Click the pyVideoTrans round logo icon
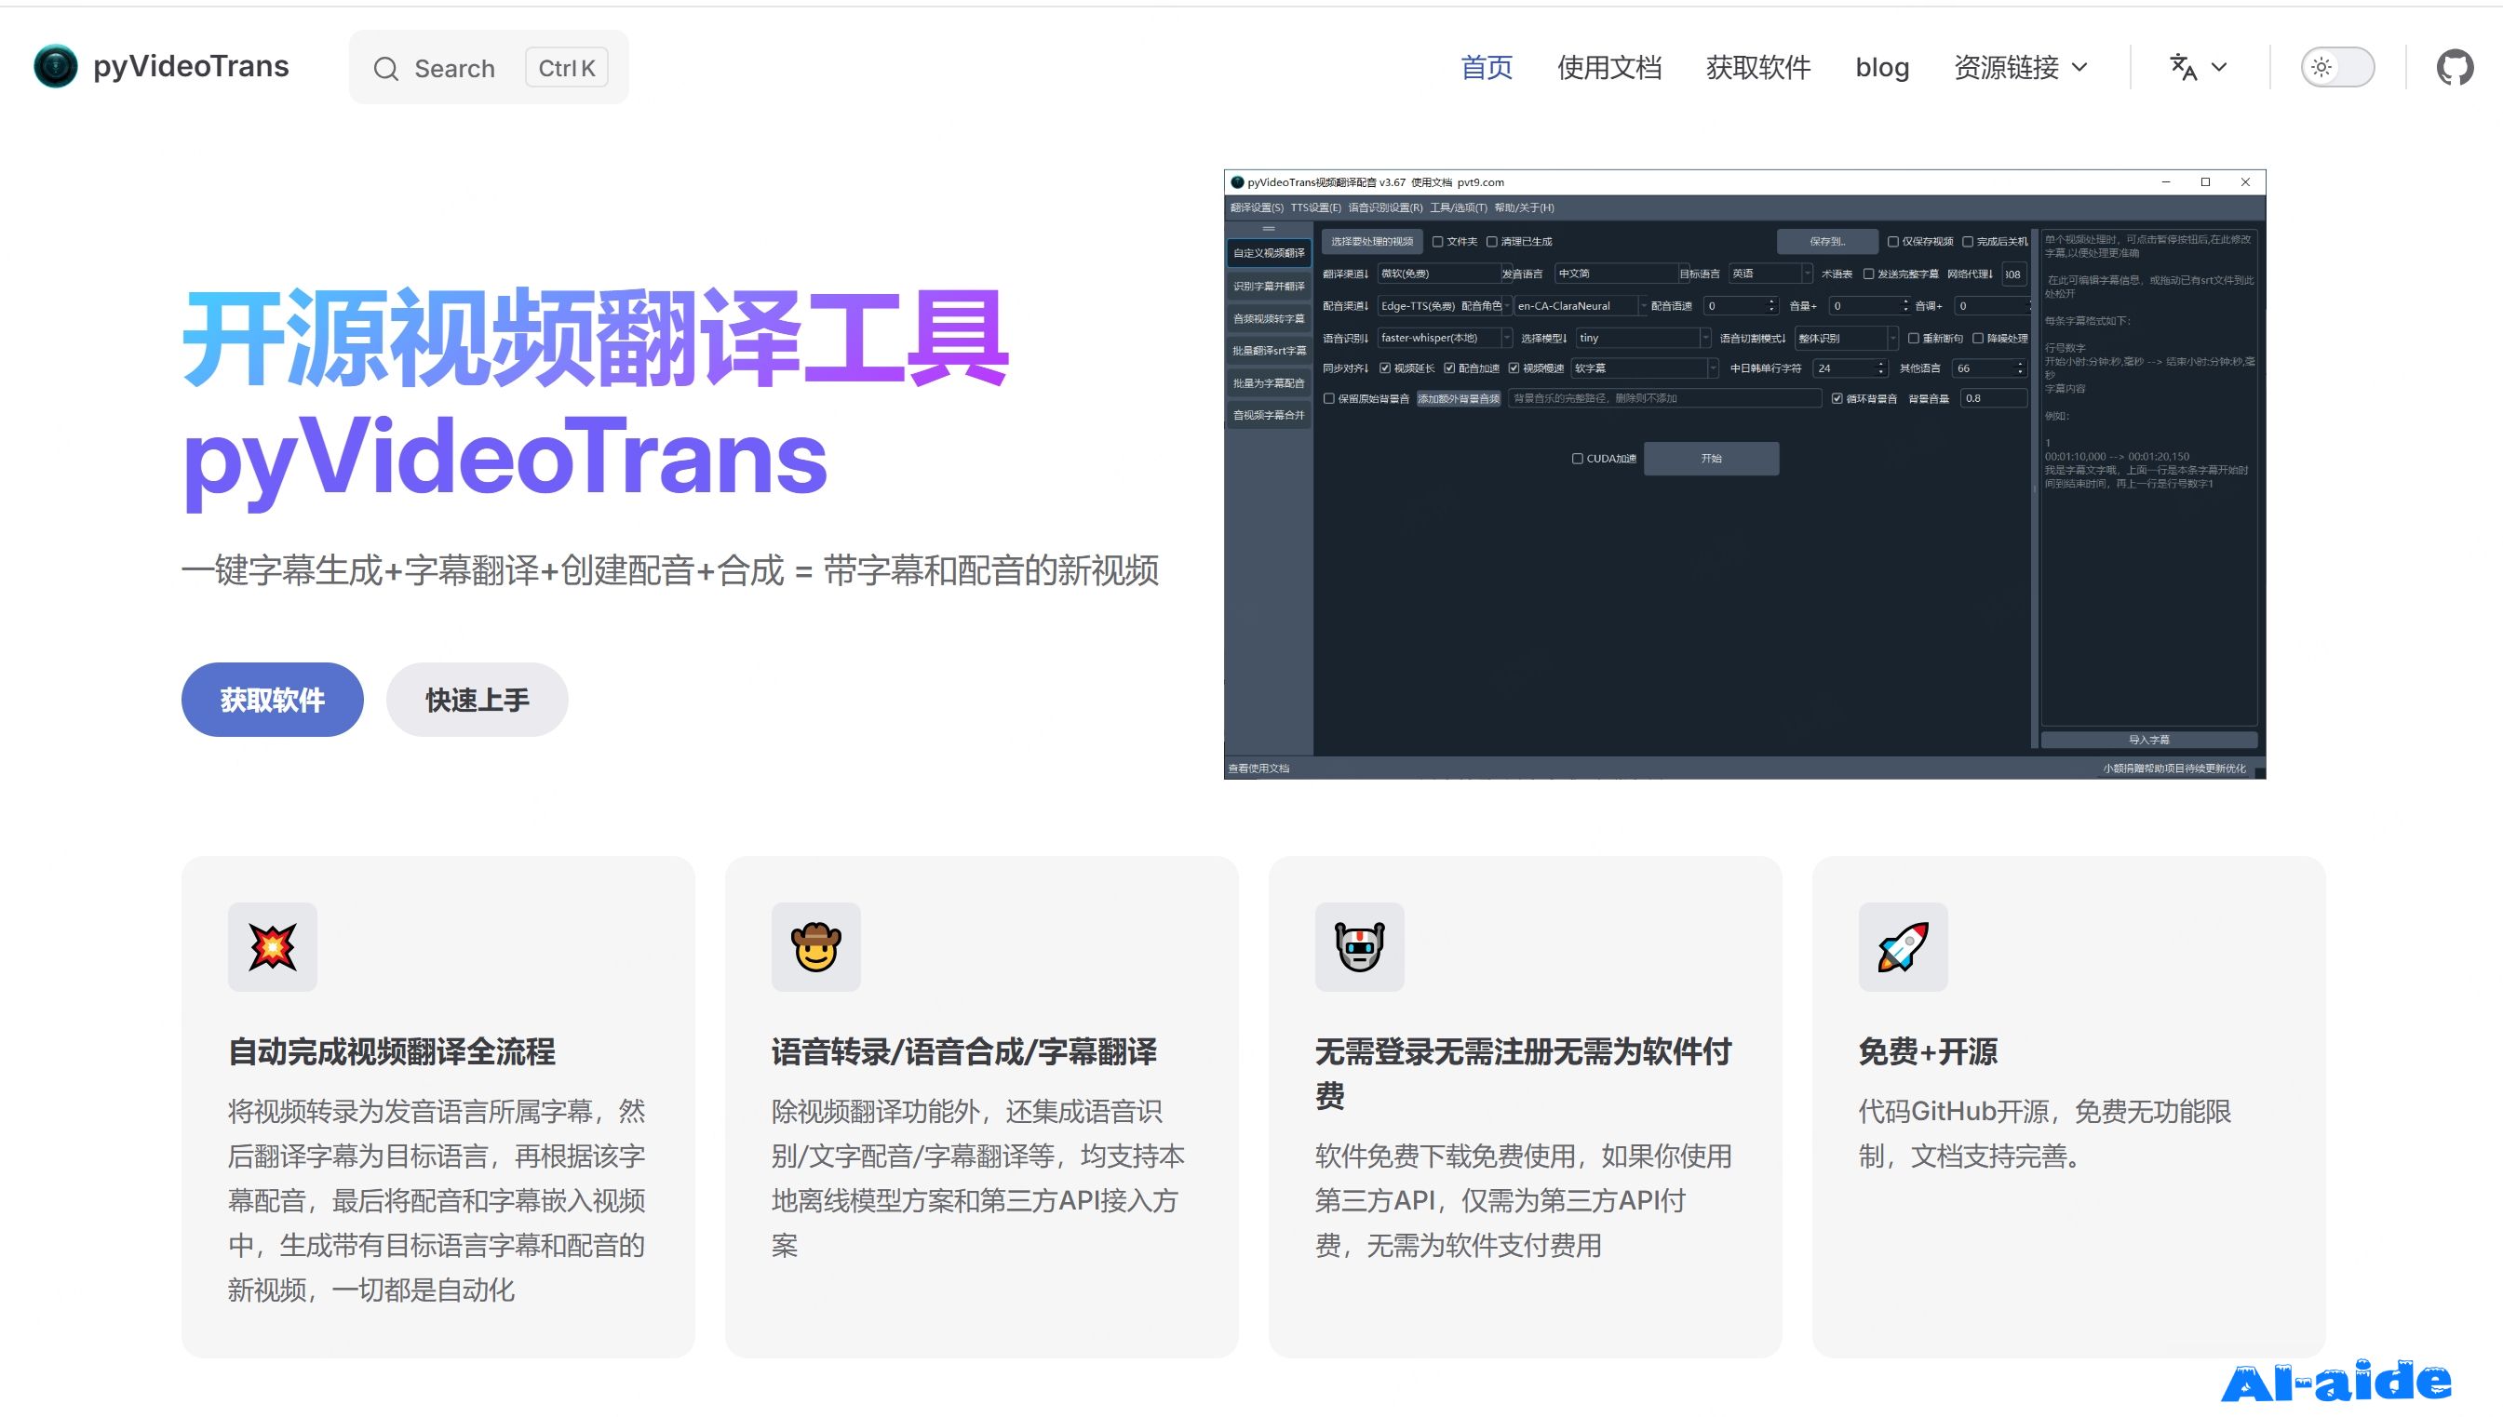The image size is (2503, 1417). [x=56, y=66]
